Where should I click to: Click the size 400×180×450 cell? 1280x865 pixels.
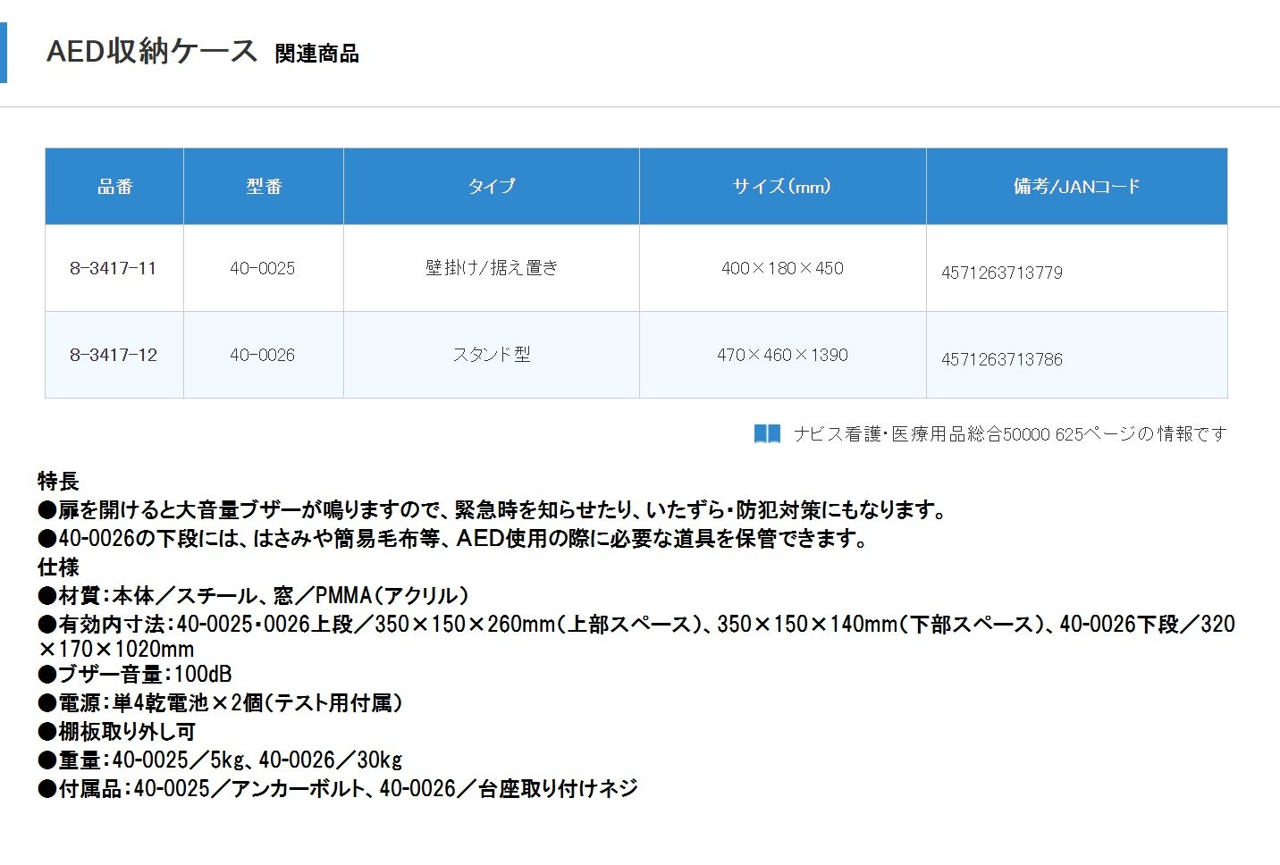pos(782,268)
